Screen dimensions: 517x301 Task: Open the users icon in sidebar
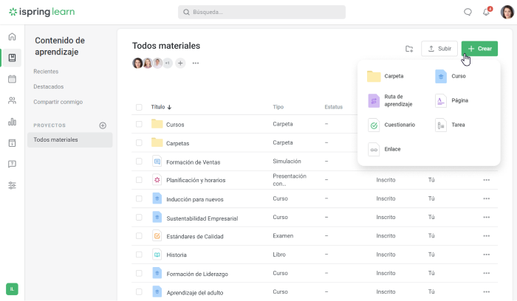tap(12, 100)
